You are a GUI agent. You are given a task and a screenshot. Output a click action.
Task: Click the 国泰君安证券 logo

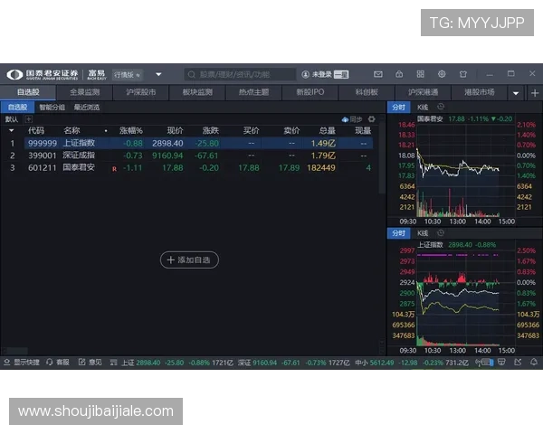tap(43, 74)
